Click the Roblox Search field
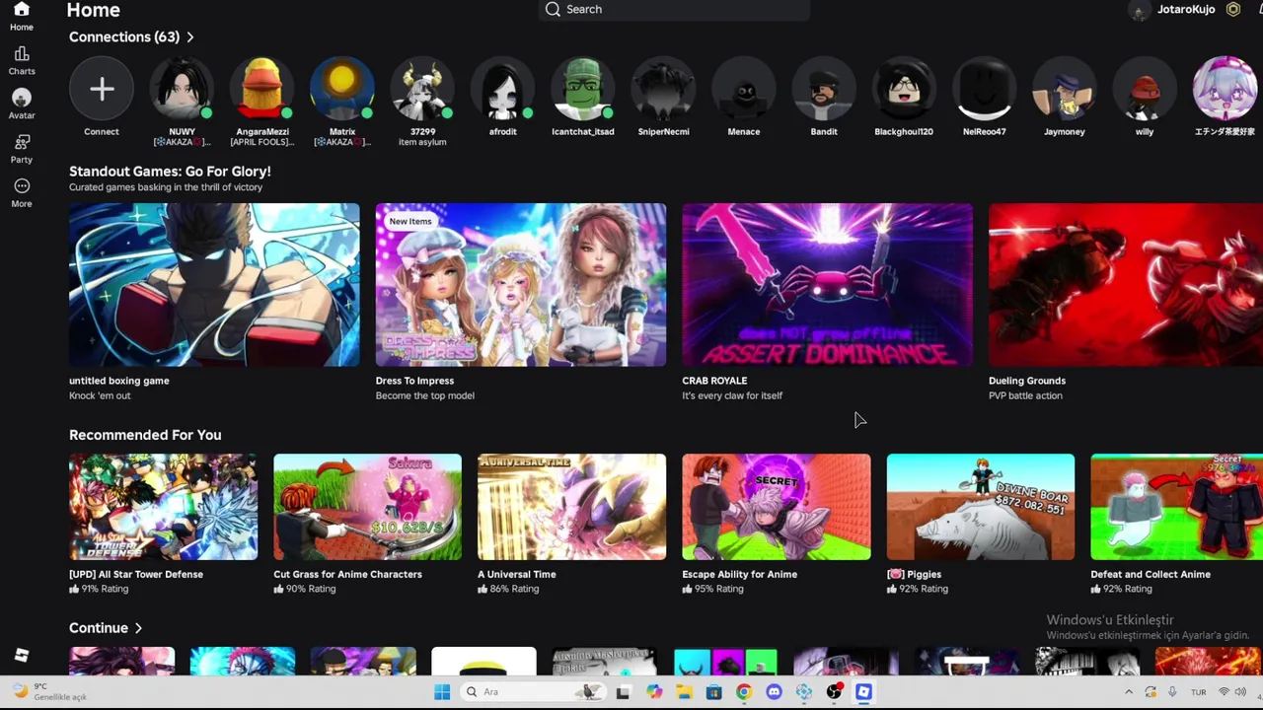 [x=674, y=10]
